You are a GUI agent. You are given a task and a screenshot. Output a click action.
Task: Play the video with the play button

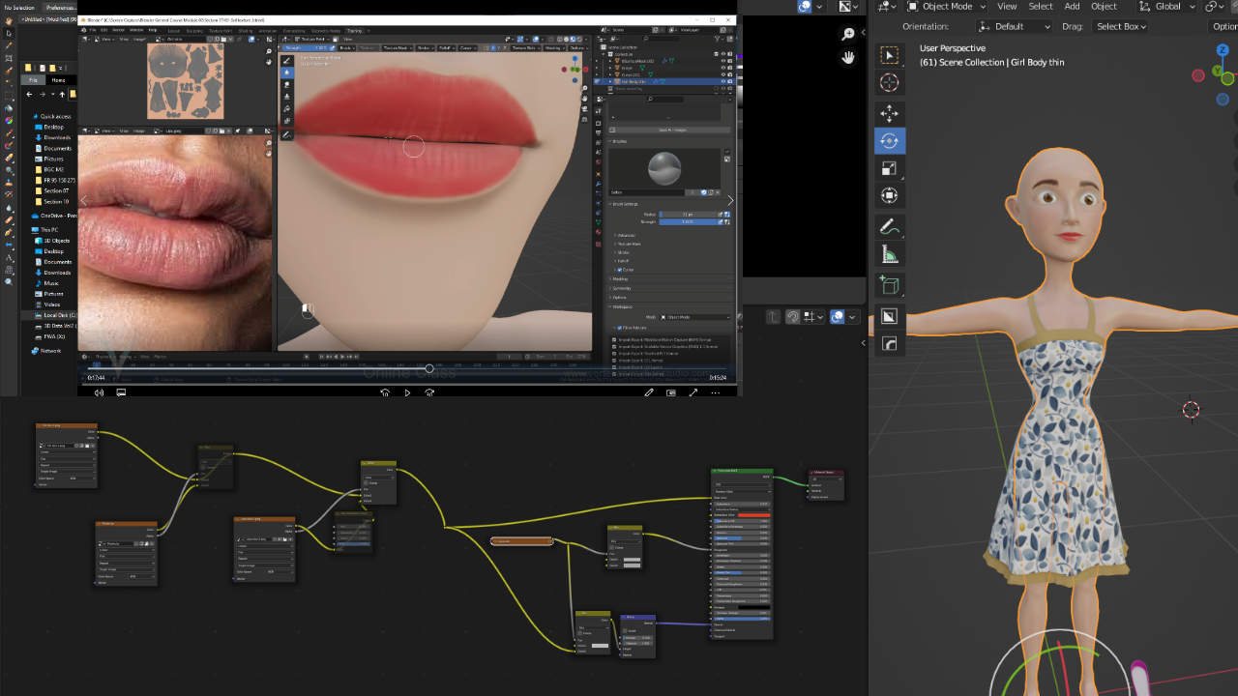pos(407,392)
